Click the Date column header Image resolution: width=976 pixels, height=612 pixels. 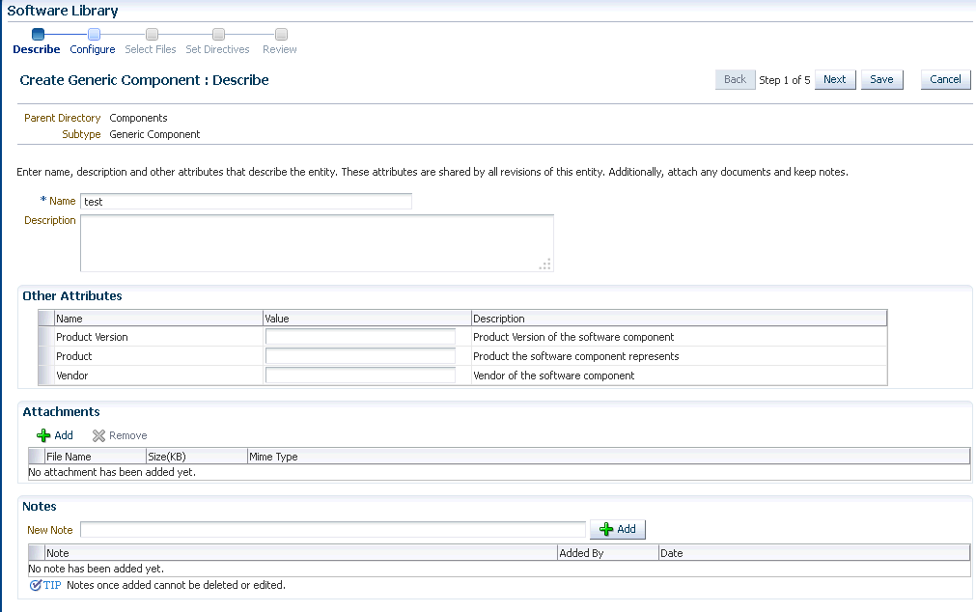point(814,553)
